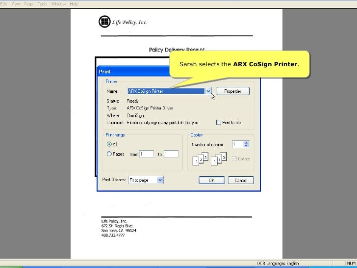Click the Life Policy logo icon

(104, 22)
